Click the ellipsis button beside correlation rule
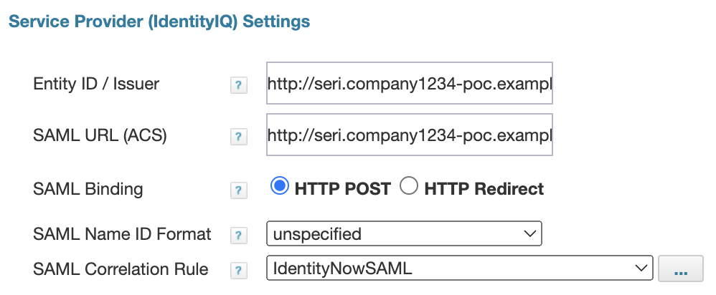 coord(680,269)
